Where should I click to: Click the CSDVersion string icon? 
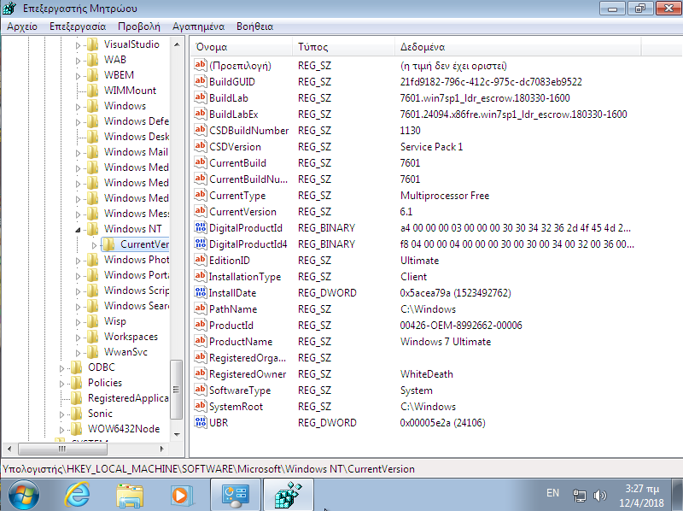[x=201, y=146]
